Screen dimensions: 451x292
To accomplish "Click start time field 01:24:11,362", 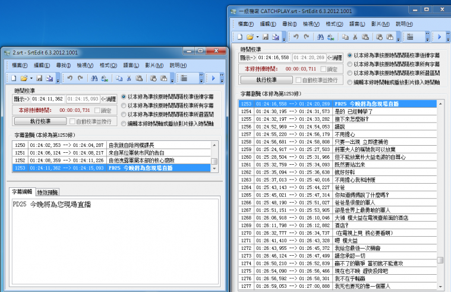I will click(x=48, y=99).
